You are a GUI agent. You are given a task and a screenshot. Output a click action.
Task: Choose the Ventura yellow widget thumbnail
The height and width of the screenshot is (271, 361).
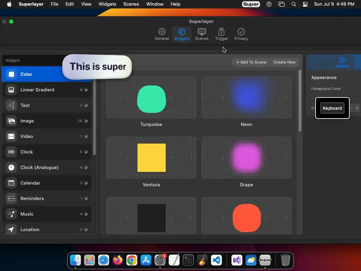[x=151, y=158]
